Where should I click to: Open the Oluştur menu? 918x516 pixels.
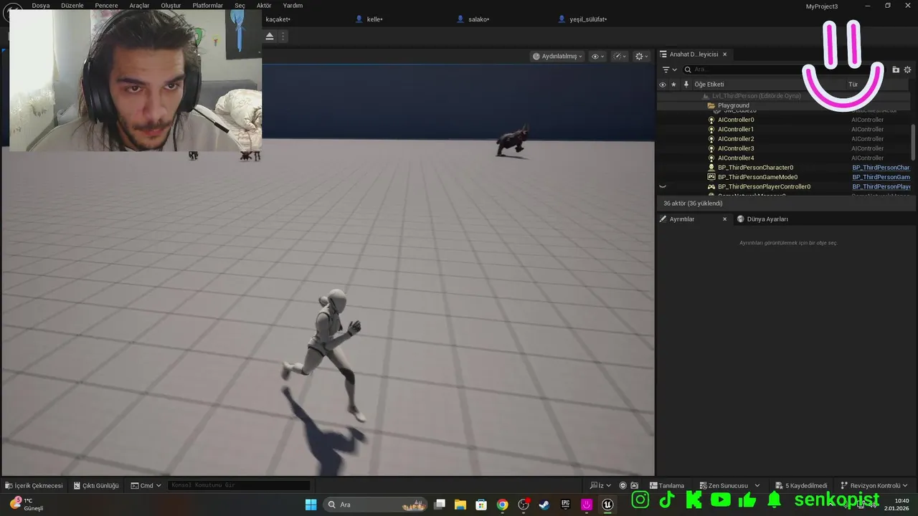pos(171,5)
